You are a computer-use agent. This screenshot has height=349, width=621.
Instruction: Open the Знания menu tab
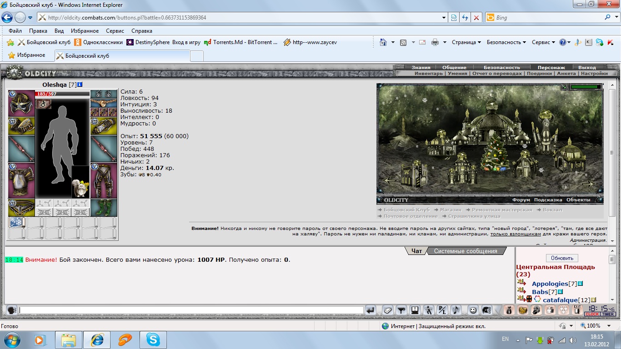[421, 67]
